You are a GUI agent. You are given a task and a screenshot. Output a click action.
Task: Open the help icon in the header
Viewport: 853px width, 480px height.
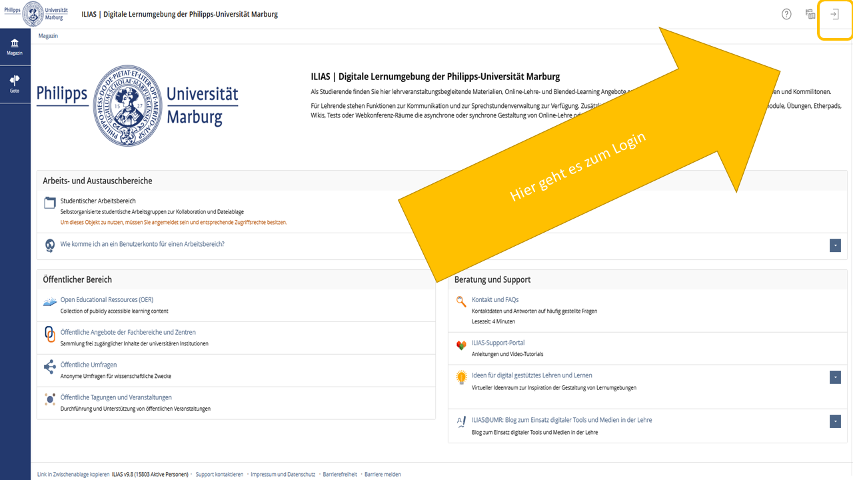point(786,13)
